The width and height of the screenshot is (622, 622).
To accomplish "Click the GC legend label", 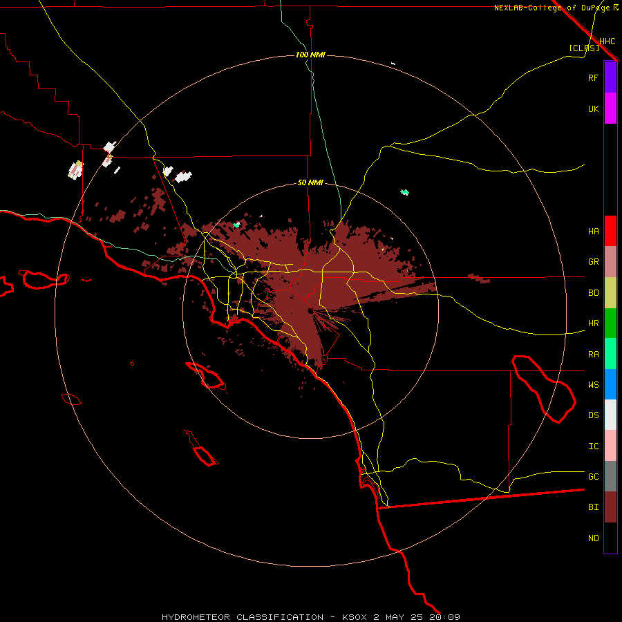I will click(593, 477).
